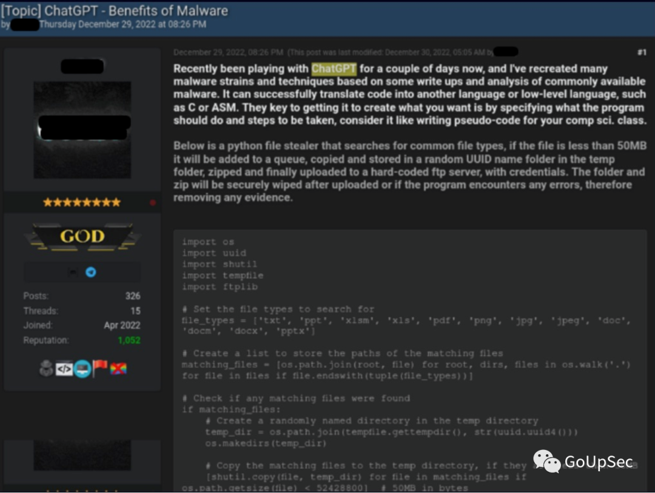Click the 'Apr 2022' joined date
Image resolution: width=655 pixels, height=493 pixels.
122,325
